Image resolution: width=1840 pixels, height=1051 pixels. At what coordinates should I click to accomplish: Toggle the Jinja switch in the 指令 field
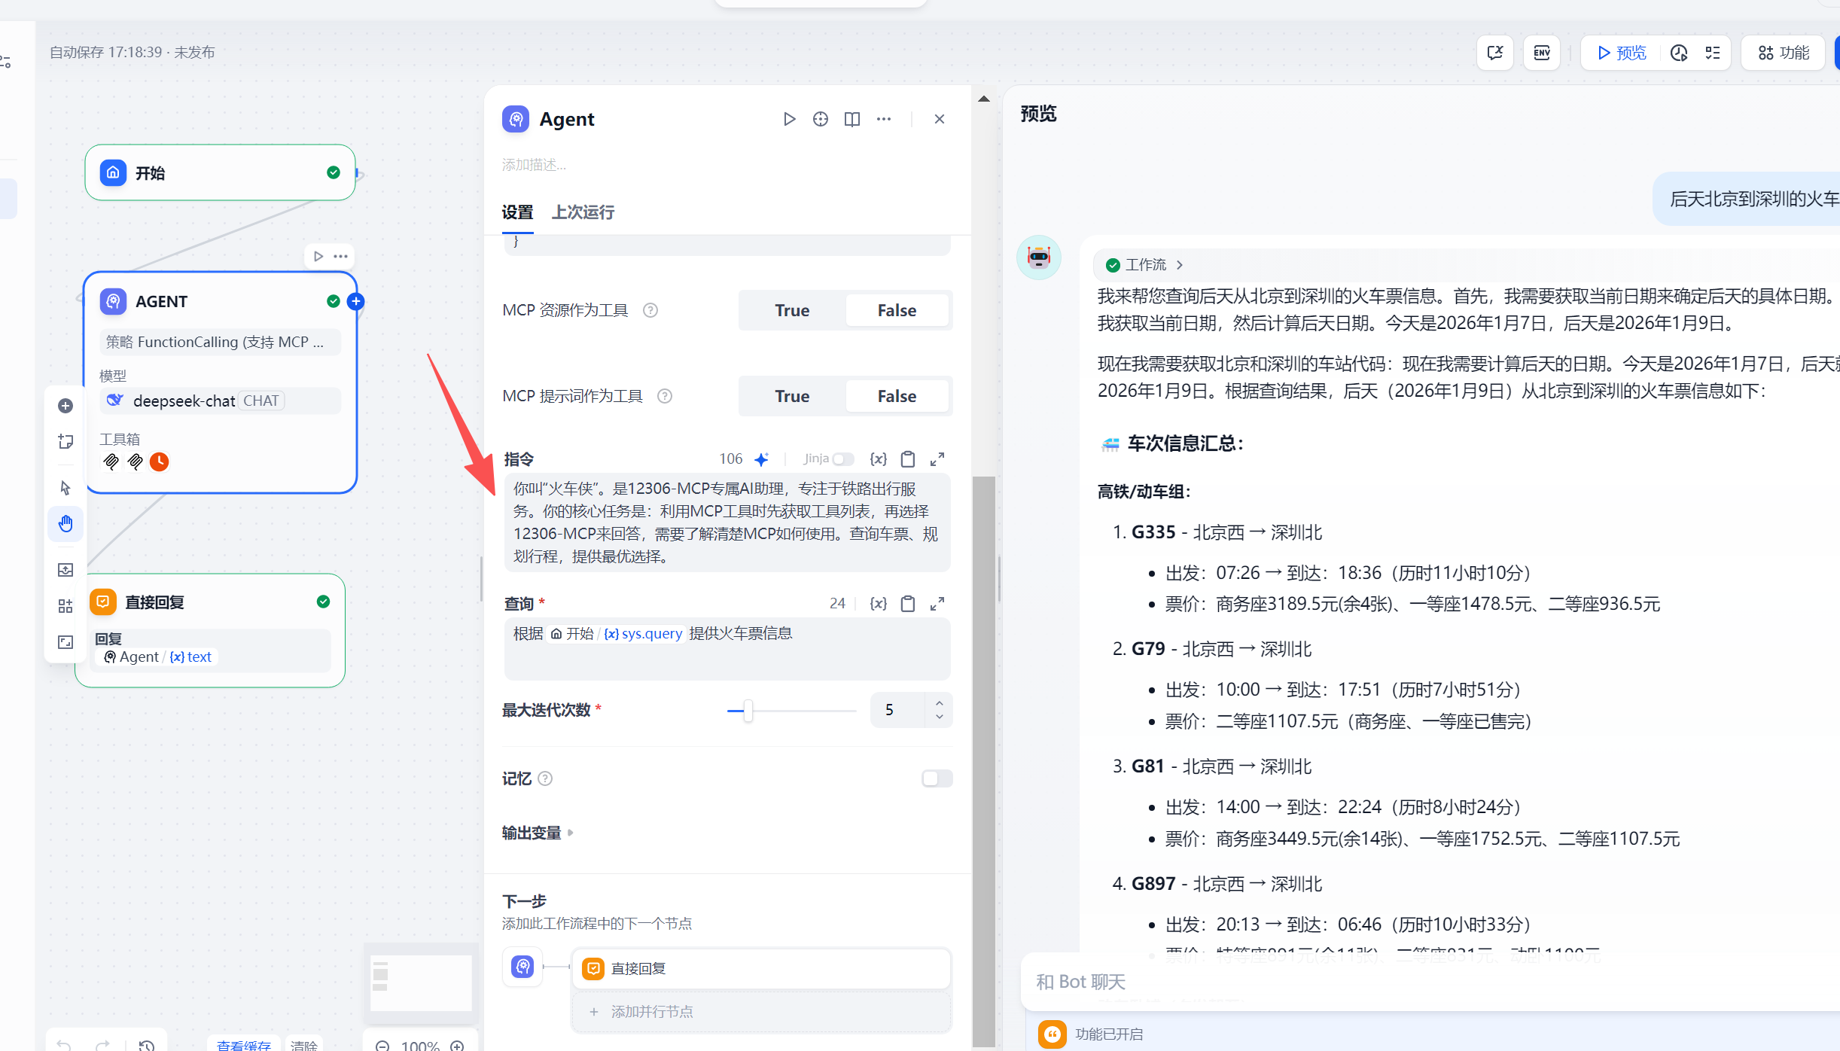843,458
